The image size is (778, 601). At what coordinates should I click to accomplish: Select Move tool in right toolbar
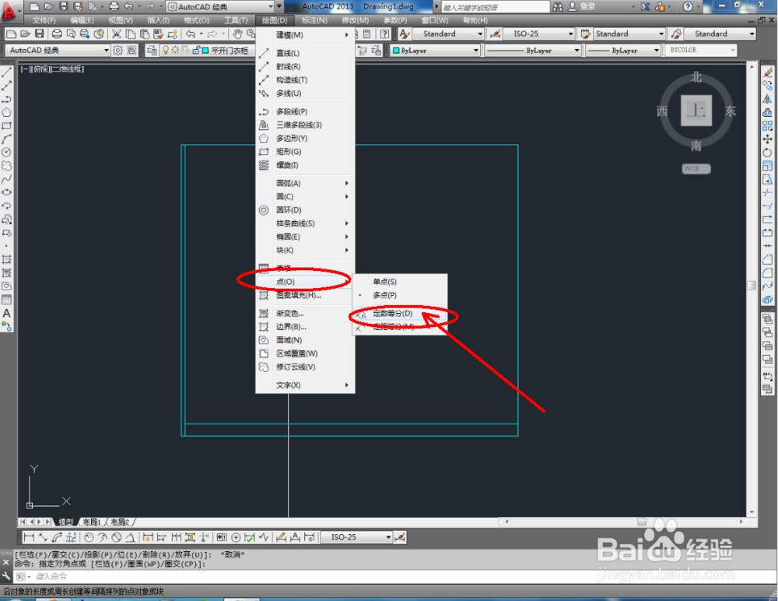[x=768, y=139]
